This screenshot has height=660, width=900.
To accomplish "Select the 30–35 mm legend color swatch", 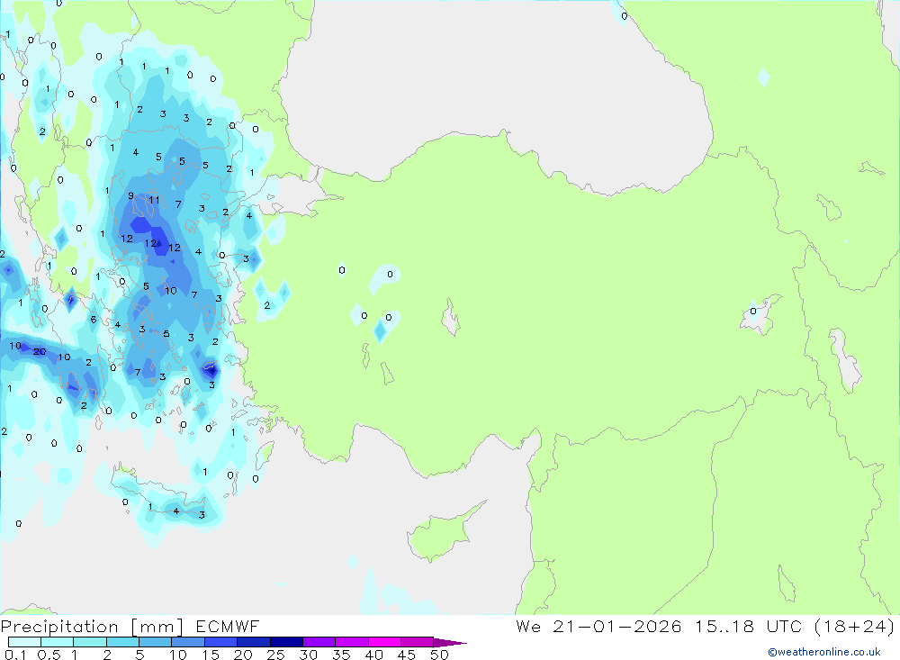I will pos(319,642).
